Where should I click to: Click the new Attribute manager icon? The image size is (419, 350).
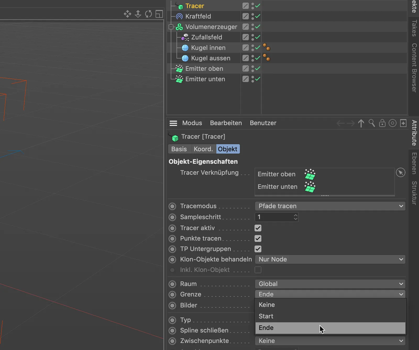coord(403,123)
